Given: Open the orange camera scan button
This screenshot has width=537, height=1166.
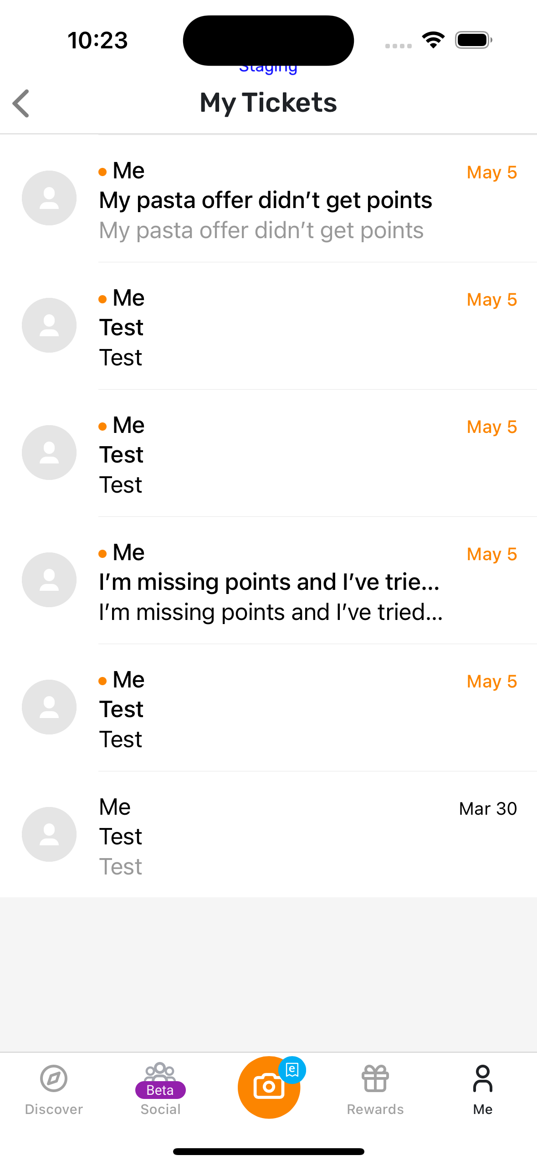Looking at the screenshot, I should click(268, 1088).
